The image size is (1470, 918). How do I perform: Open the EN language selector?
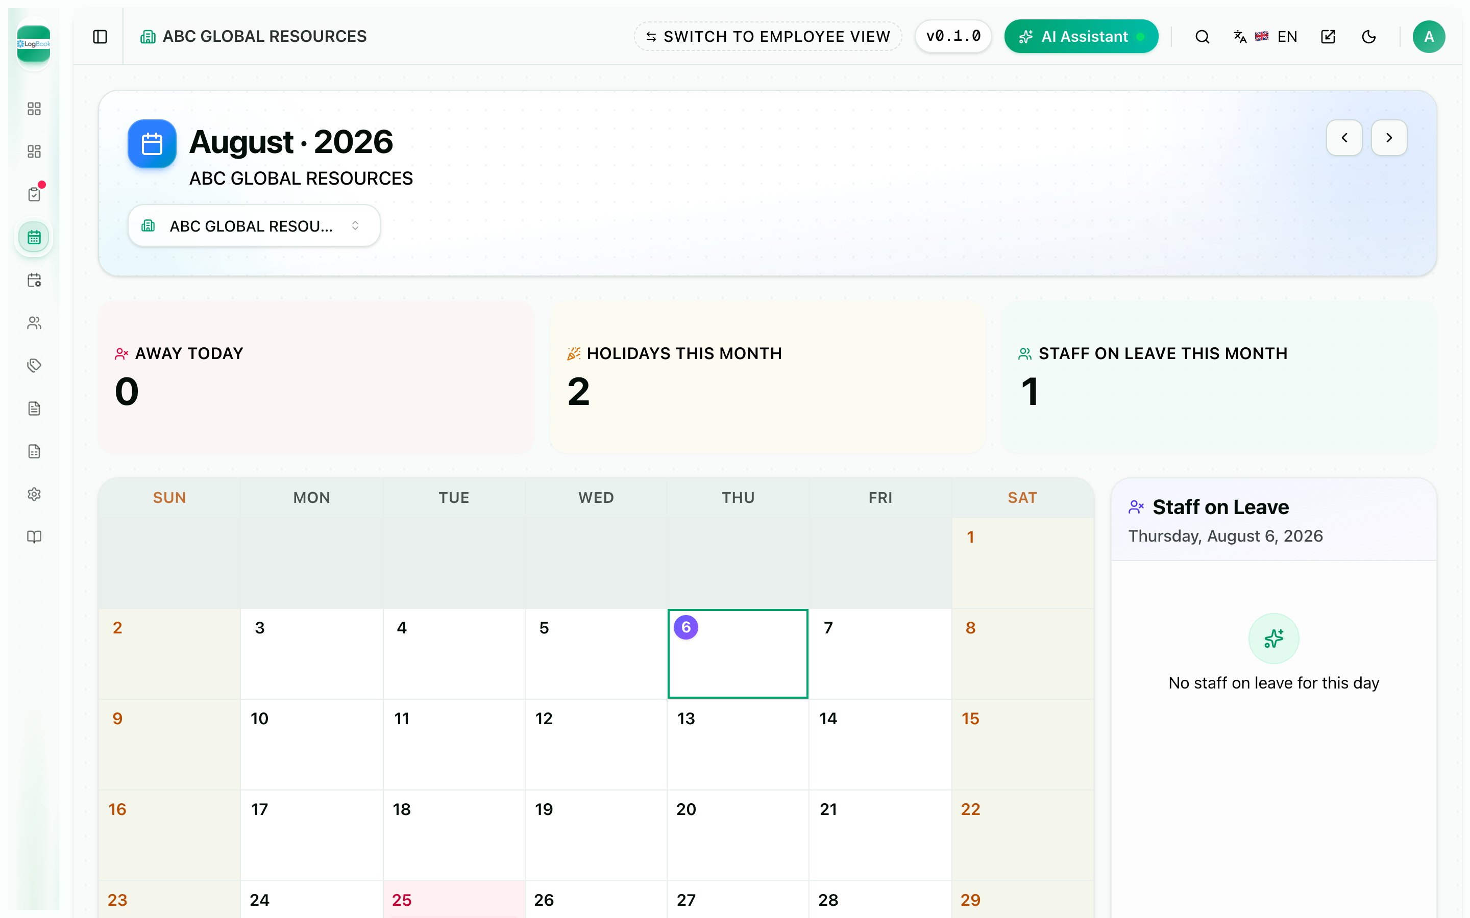[1265, 37]
